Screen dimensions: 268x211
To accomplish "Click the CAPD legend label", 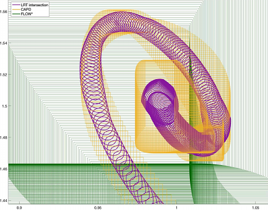I will (26, 10).
